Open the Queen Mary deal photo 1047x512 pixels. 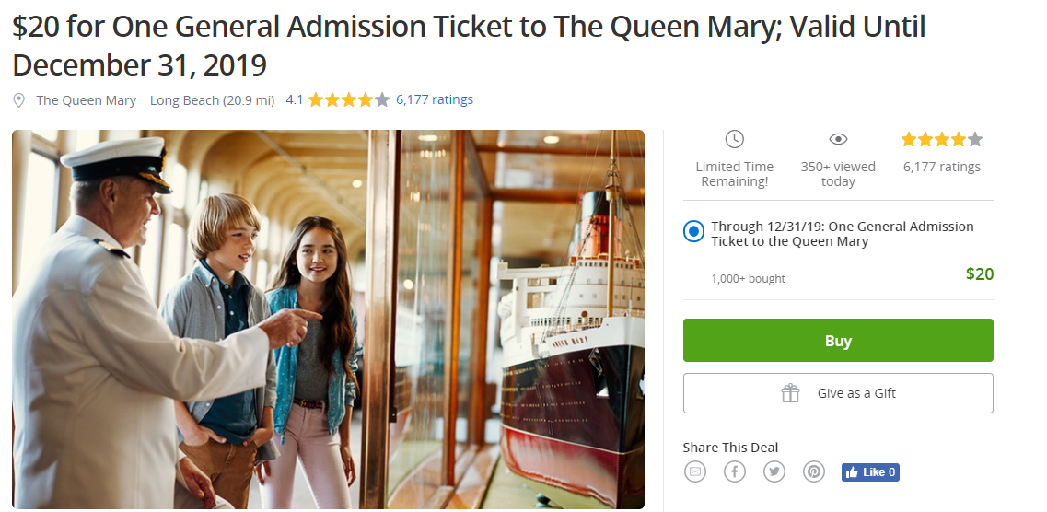[328, 319]
